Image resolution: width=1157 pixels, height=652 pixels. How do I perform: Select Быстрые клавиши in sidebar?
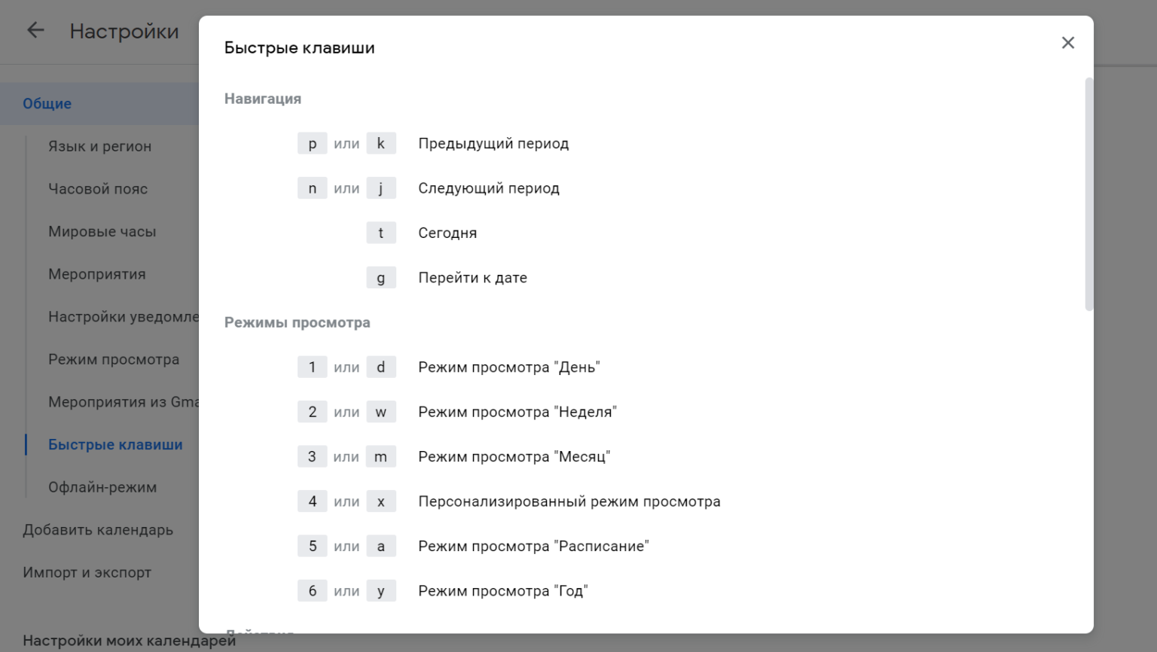[115, 445]
